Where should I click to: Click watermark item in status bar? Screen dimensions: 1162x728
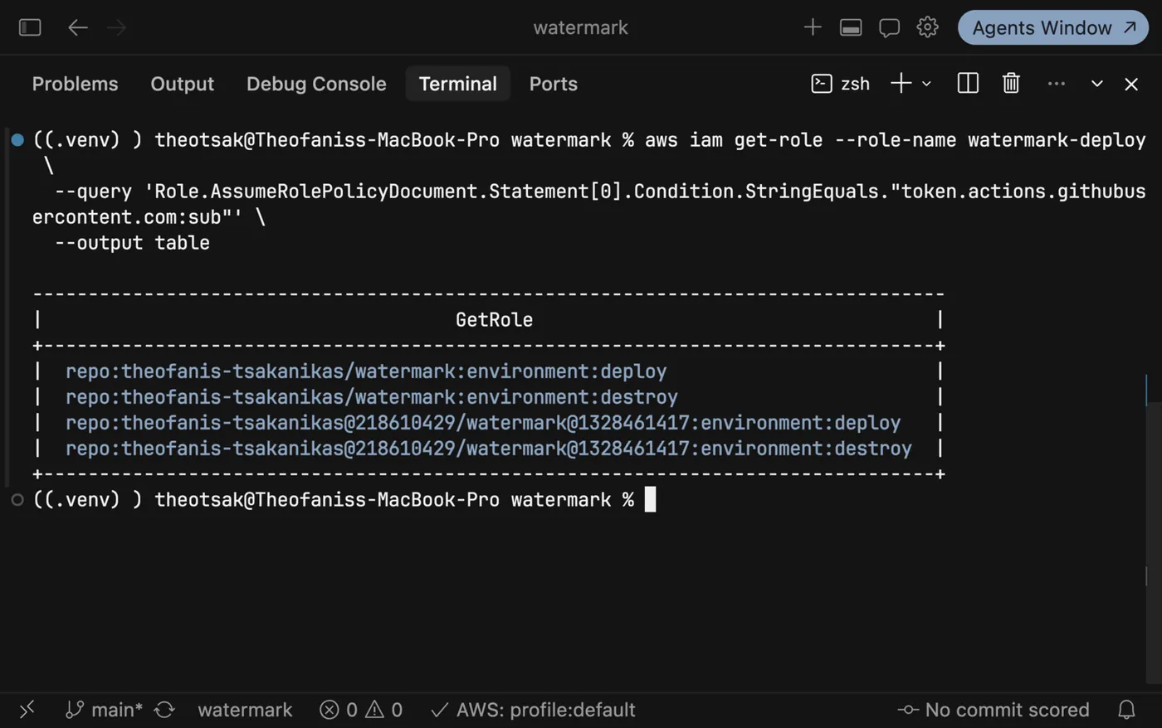click(245, 710)
